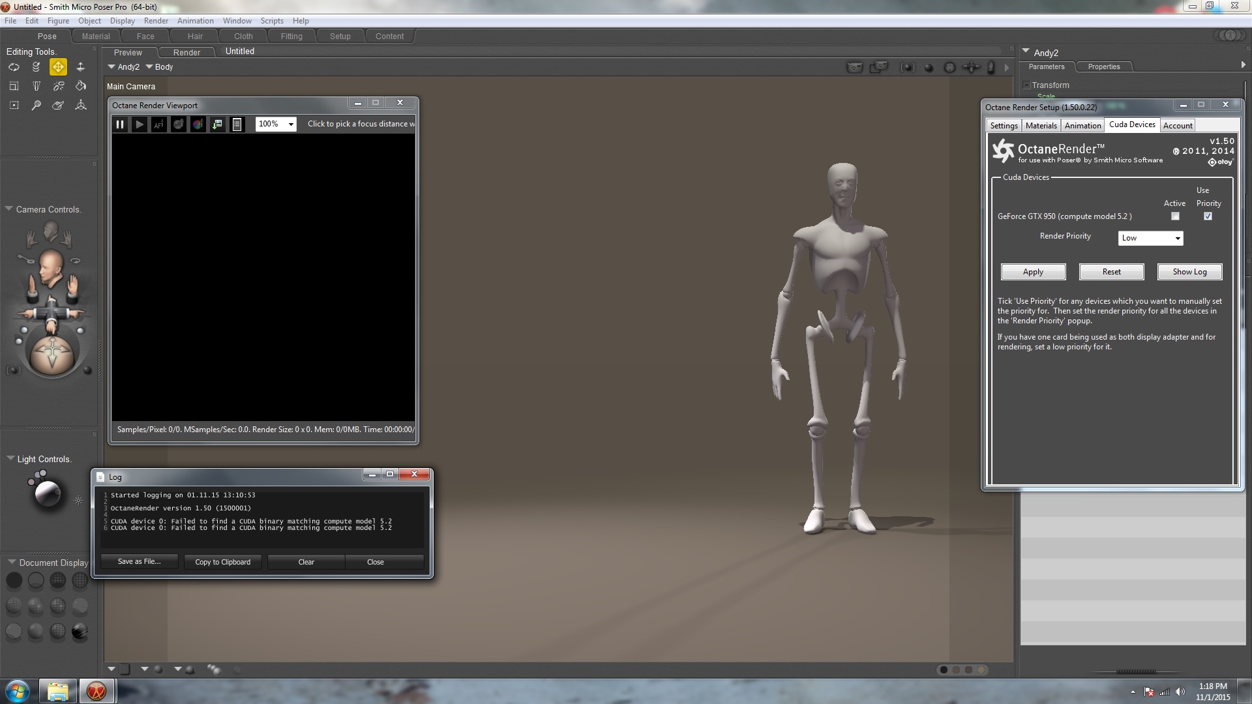Click the AF autofocus picker icon
This screenshot has height=704, width=1252.
click(158, 124)
